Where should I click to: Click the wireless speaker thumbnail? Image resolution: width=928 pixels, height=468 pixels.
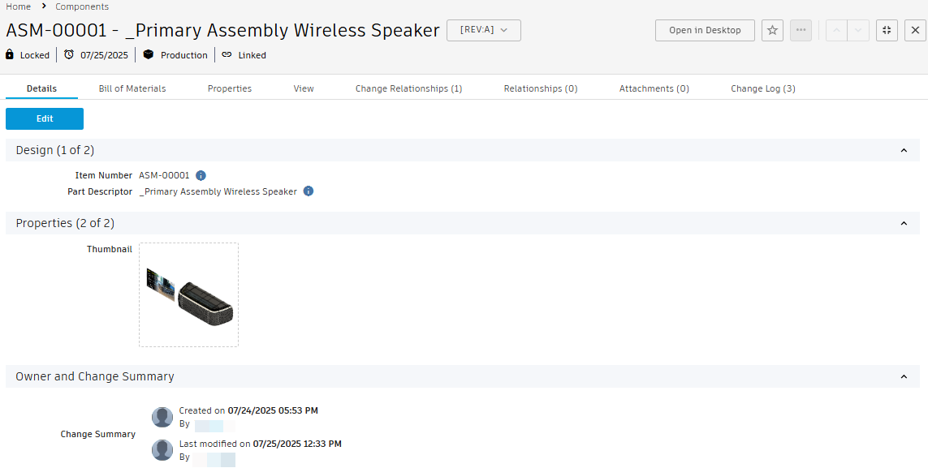[x=189, y=294]
